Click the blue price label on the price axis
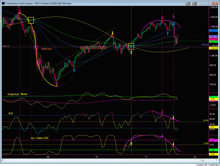 (214, 31)
